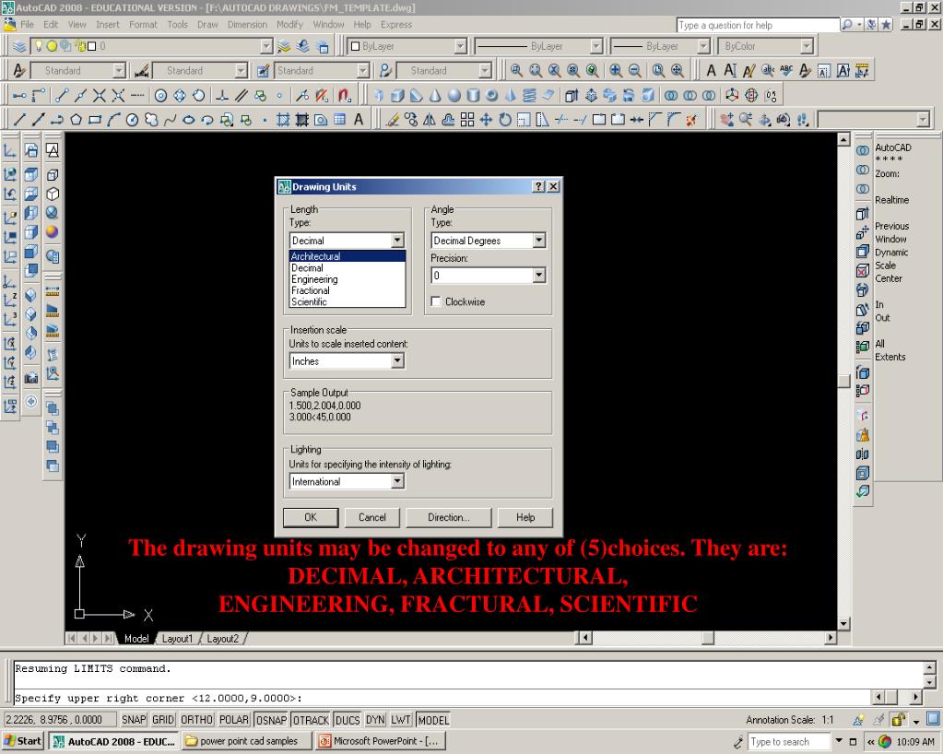The height and width of the screenshot is (754, 943).
Task: Toggle DUCS in status bar
Action: (x=347, y=720)
